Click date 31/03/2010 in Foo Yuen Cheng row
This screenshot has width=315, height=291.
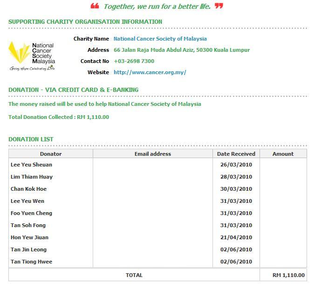236,213
